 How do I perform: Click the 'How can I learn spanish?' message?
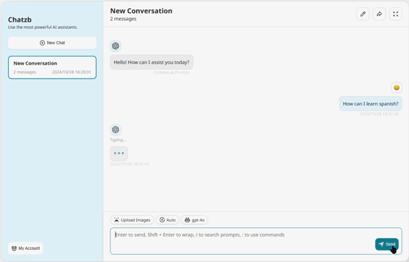click(371, 103)
